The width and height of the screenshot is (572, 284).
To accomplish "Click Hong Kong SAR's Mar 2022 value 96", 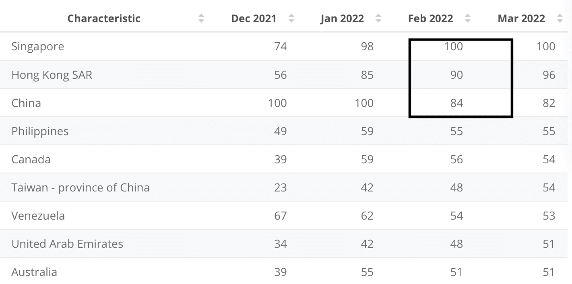I will tap(549, 75).
